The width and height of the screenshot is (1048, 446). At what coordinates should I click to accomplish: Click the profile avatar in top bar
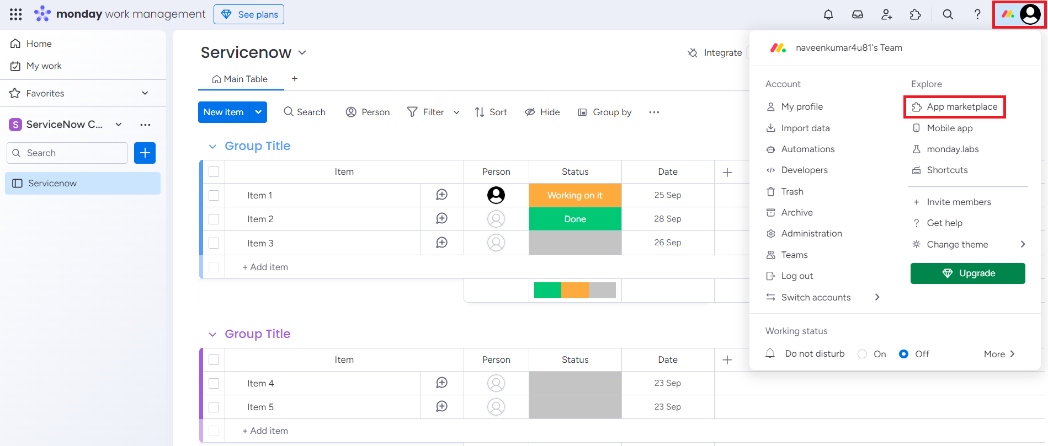[1030, 14]
